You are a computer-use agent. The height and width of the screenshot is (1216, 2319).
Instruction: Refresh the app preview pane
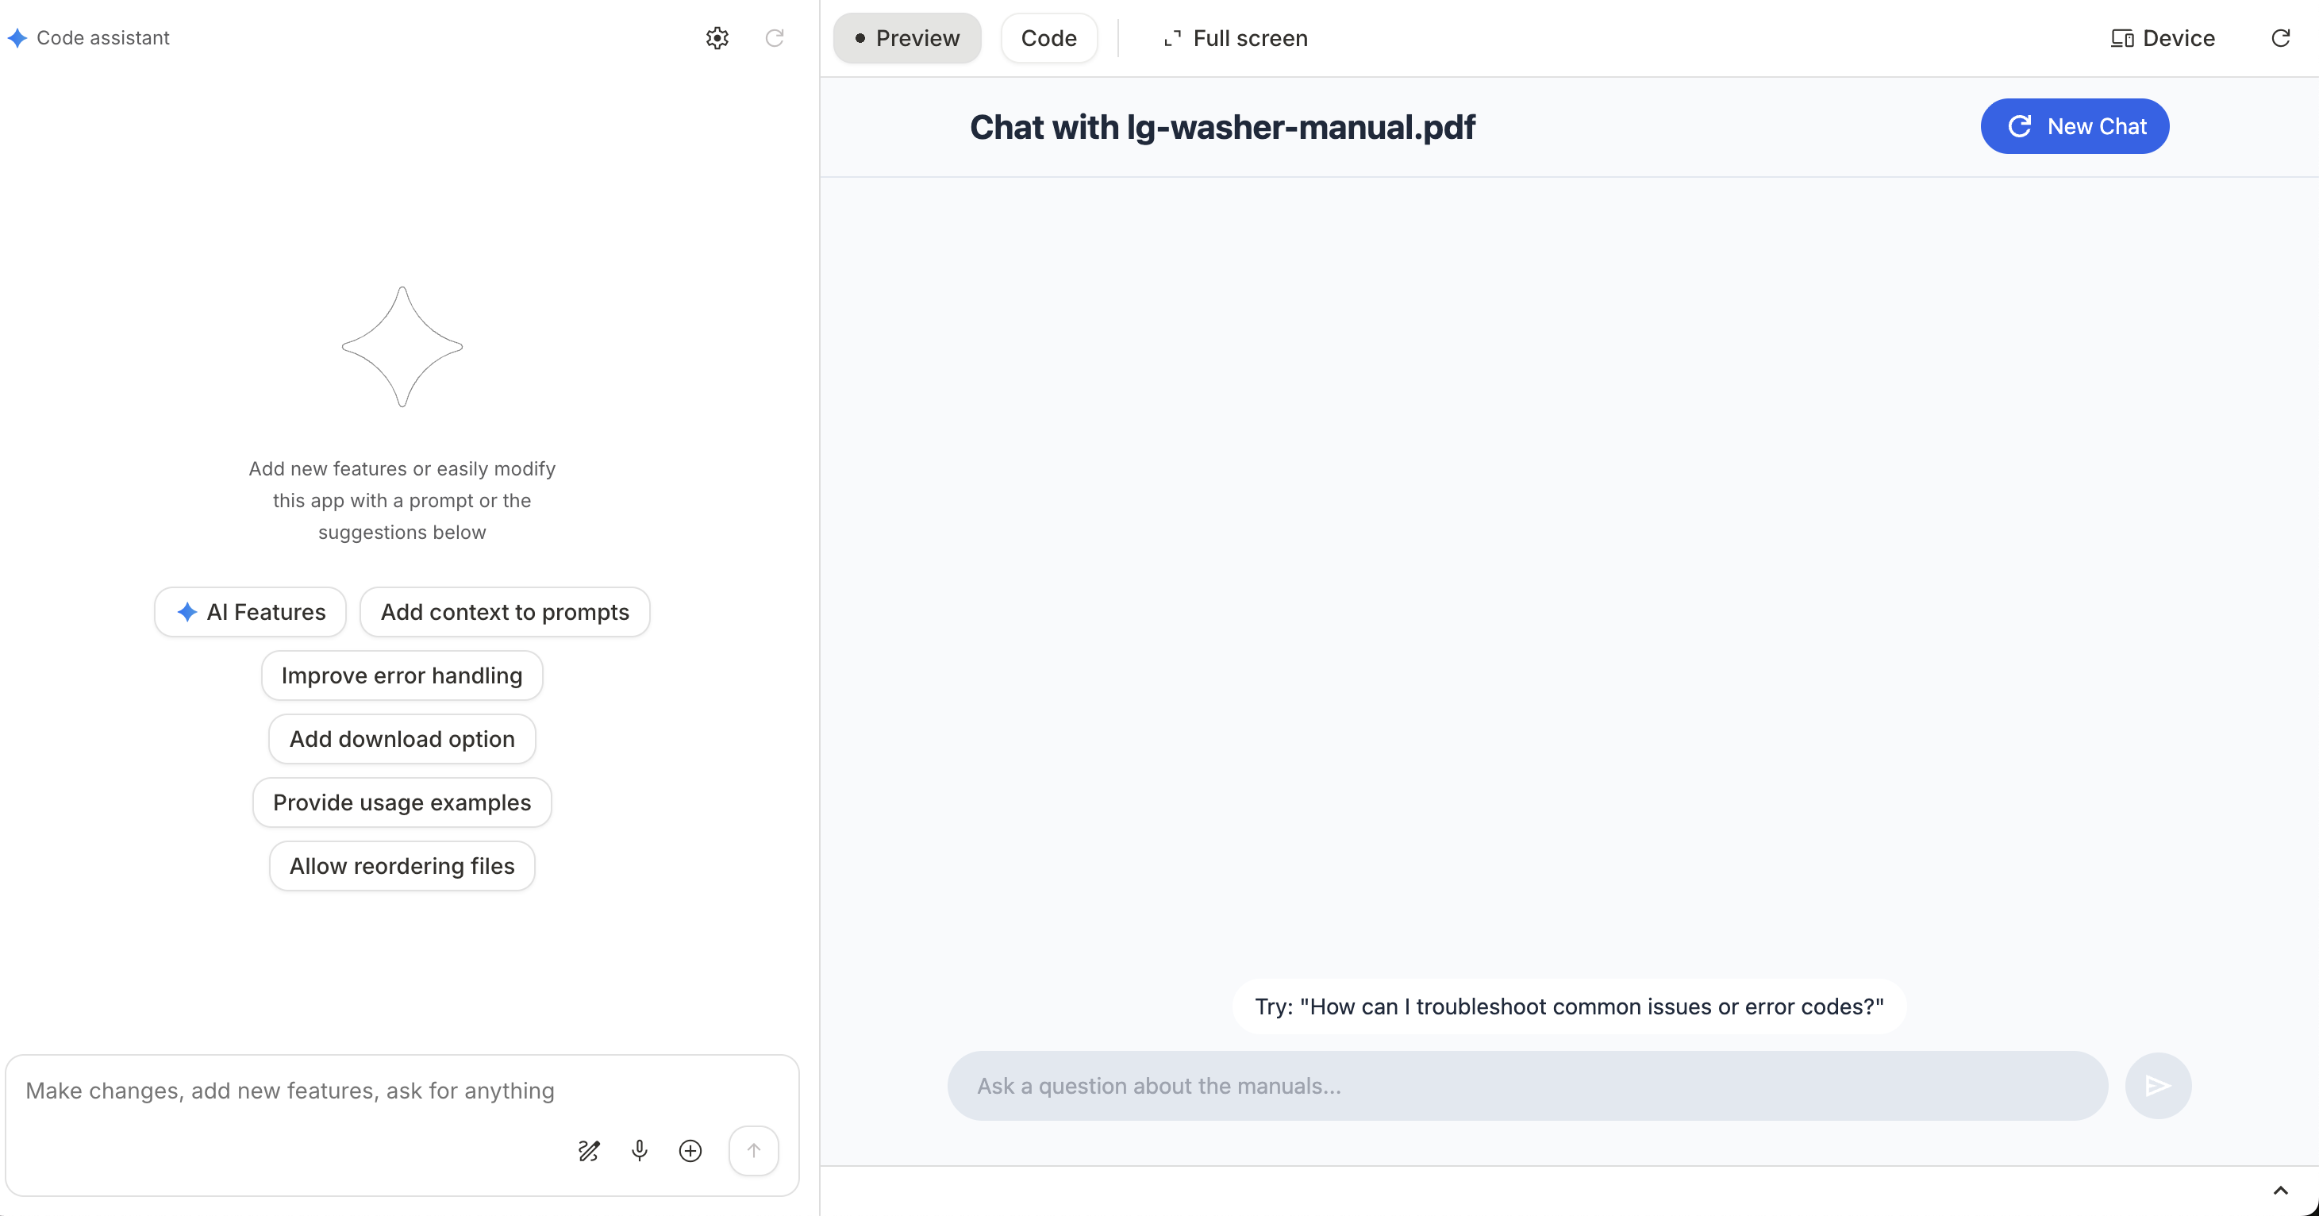coord(2281,38)
